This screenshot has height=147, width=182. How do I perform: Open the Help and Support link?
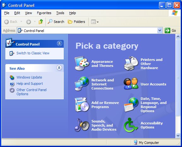tap(30, 84)
